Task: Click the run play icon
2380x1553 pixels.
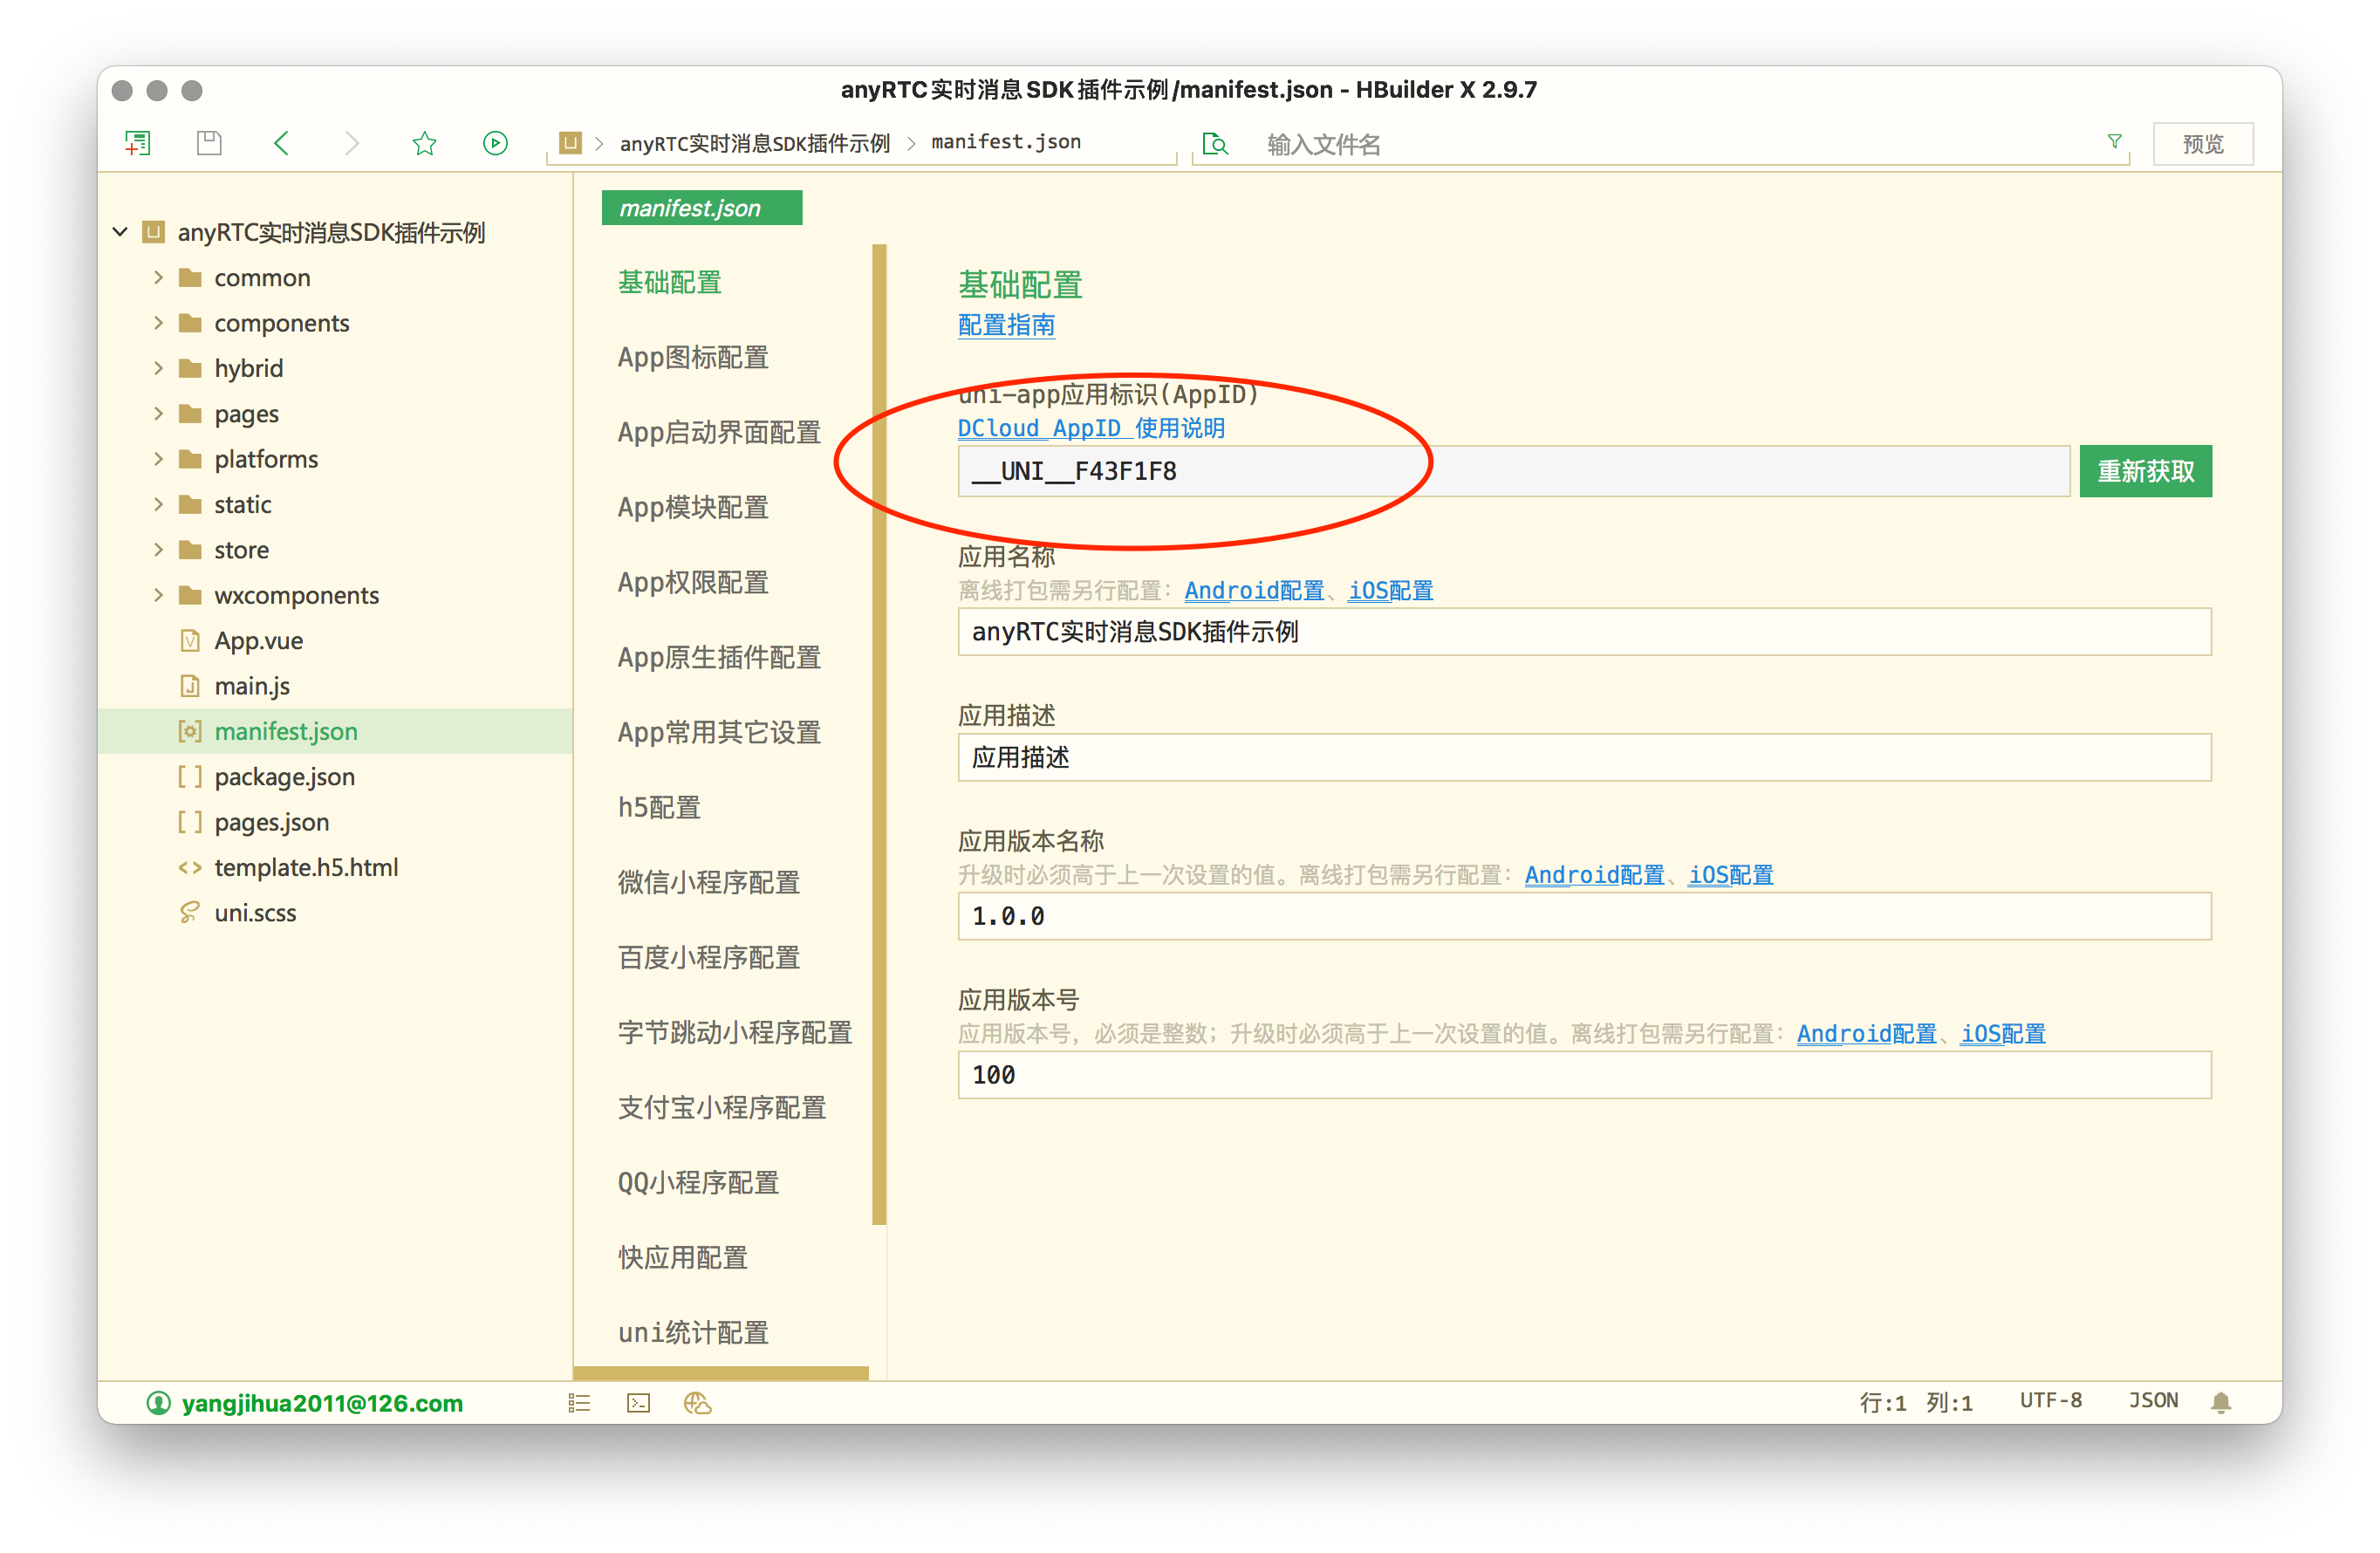Action: pyautogui.click(x=495, y=143)
